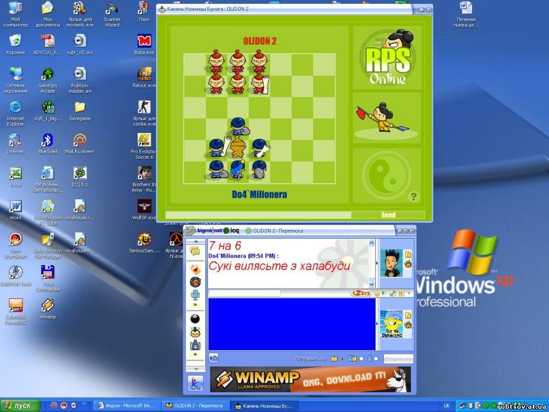Click the H history icon in ICQ toolbar
Screen dimensions: 549x412
[400, 293]
